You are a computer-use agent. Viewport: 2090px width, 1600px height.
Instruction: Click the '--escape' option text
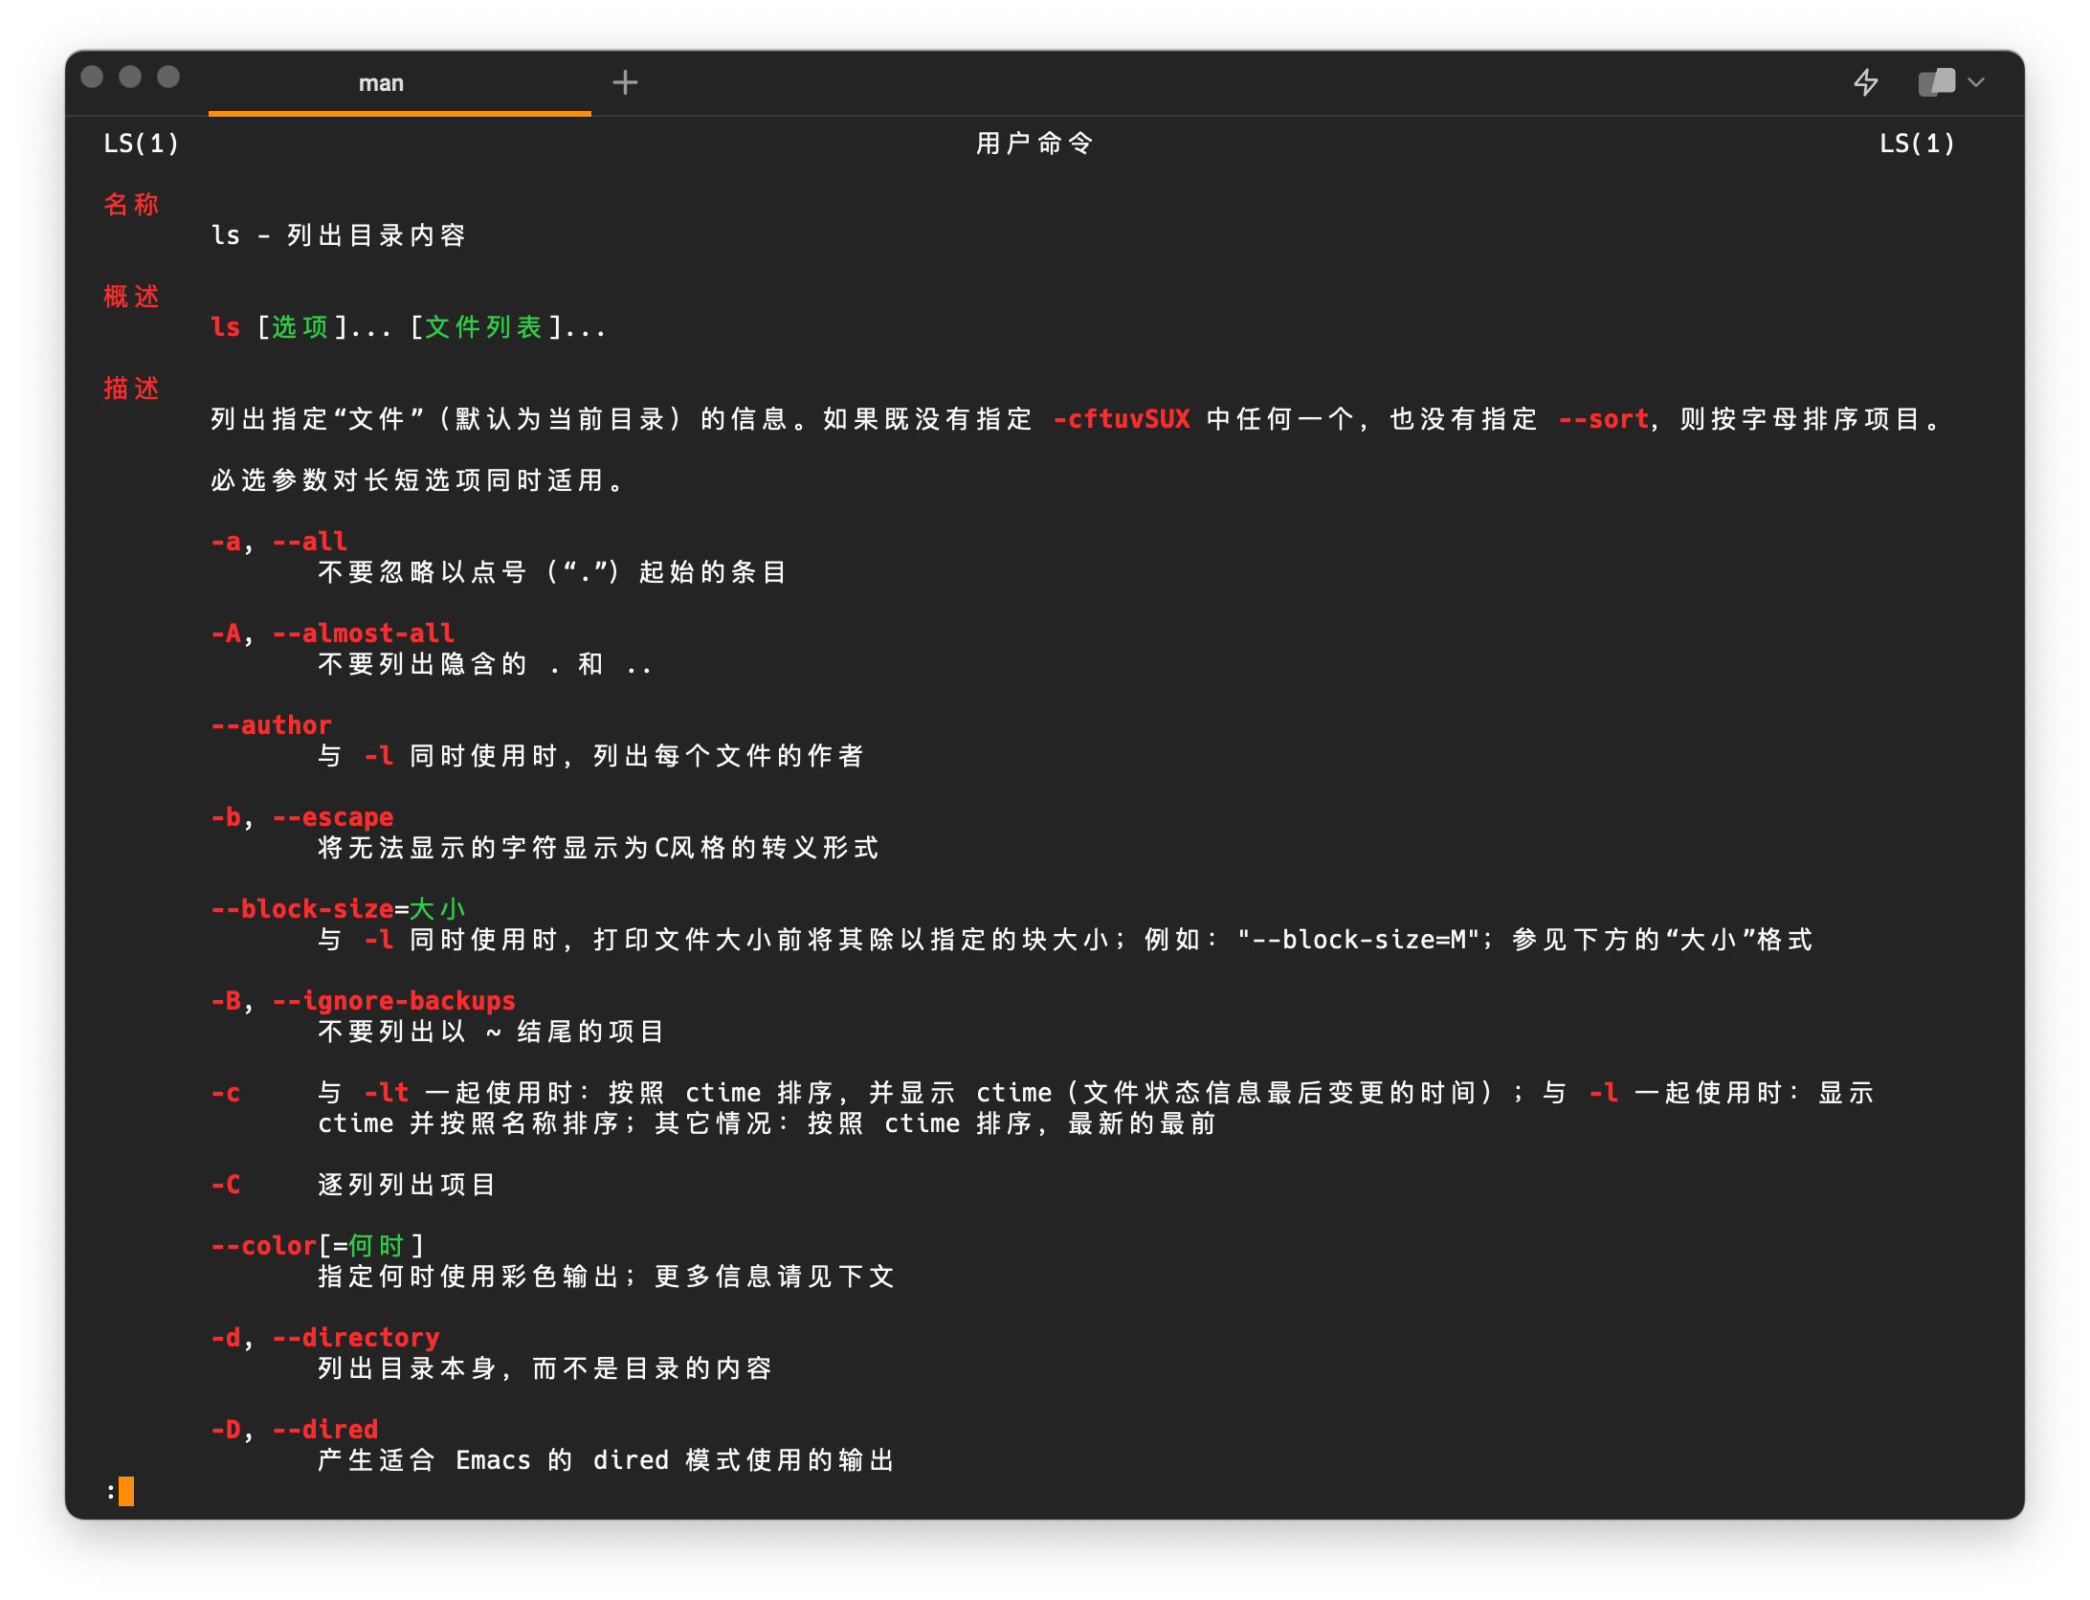point(333,817)
